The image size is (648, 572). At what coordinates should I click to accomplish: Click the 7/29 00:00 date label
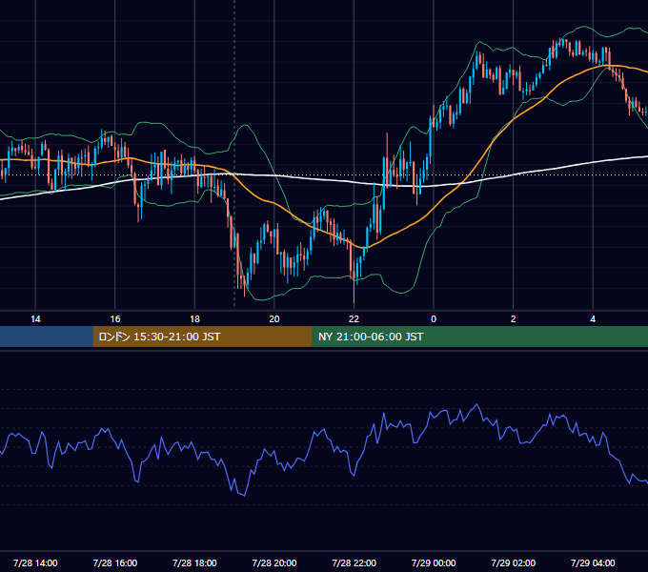click(x=434, y=562)
